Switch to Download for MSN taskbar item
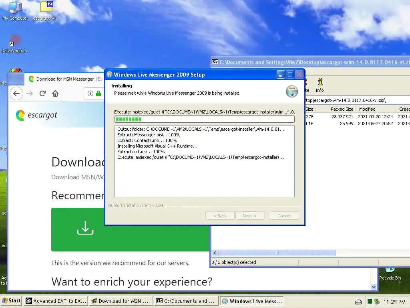Image resolution: width=410 pixels, height=308 pixels. [121, 301]
